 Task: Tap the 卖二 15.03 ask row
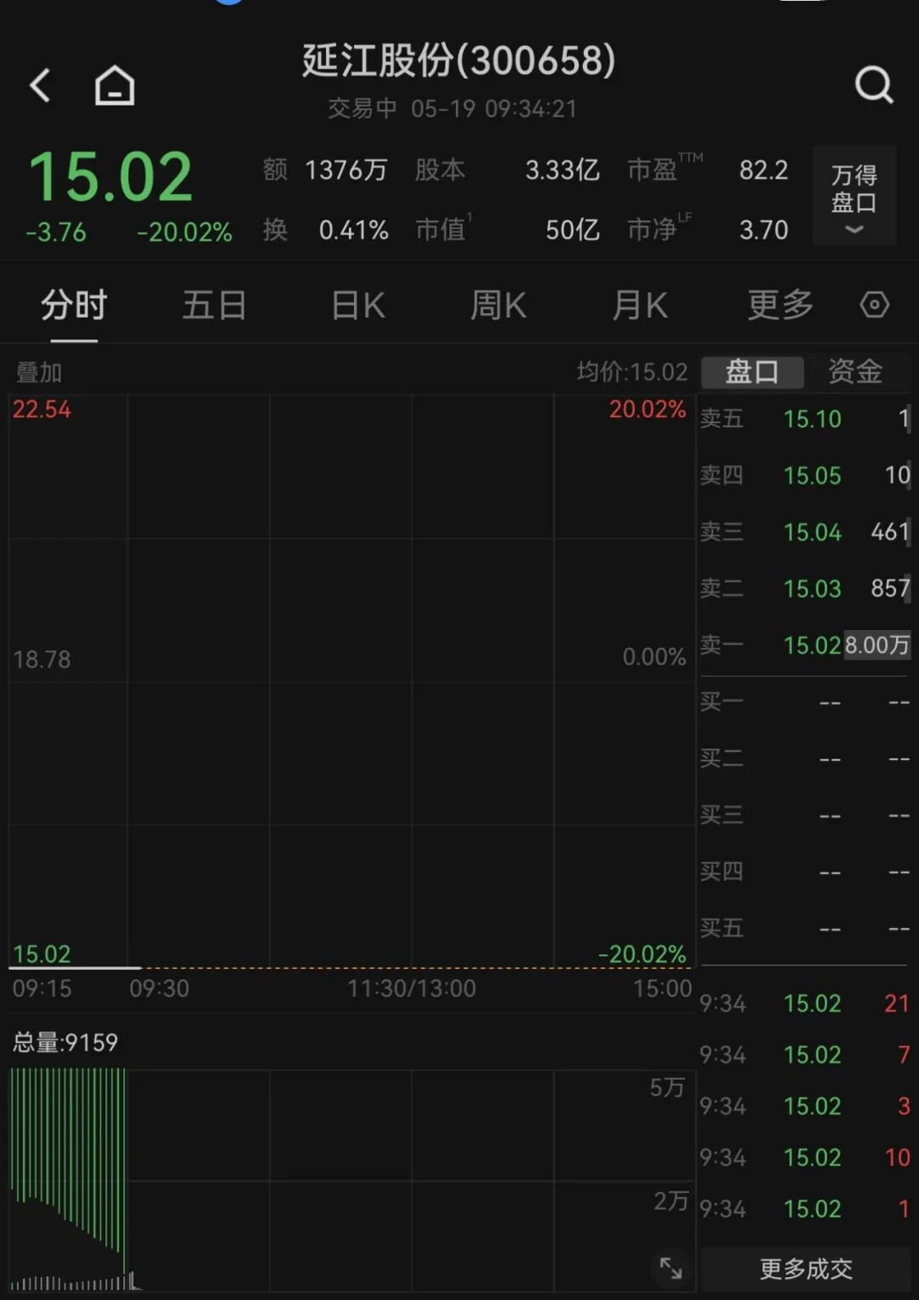tap(805, 588)
